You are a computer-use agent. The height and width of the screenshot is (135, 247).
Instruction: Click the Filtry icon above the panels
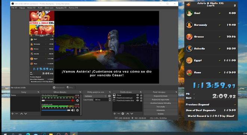click(68, 87)
